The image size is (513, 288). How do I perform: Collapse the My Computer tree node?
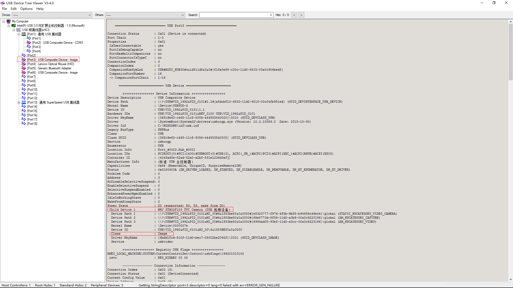coord(4,21)
